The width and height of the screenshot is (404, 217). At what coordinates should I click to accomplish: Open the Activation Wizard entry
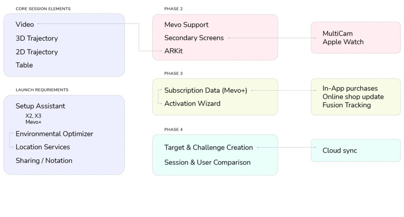[x=192, y=103]
